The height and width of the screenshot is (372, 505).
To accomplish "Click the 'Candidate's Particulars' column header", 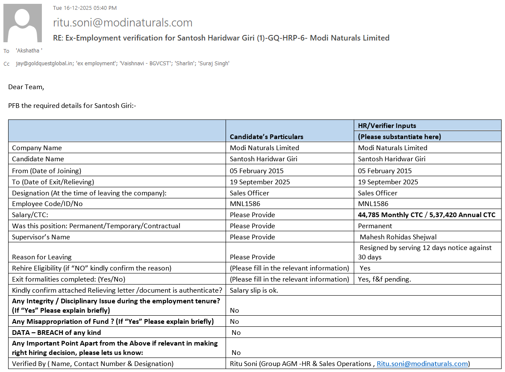I will (x=266, y=137).
